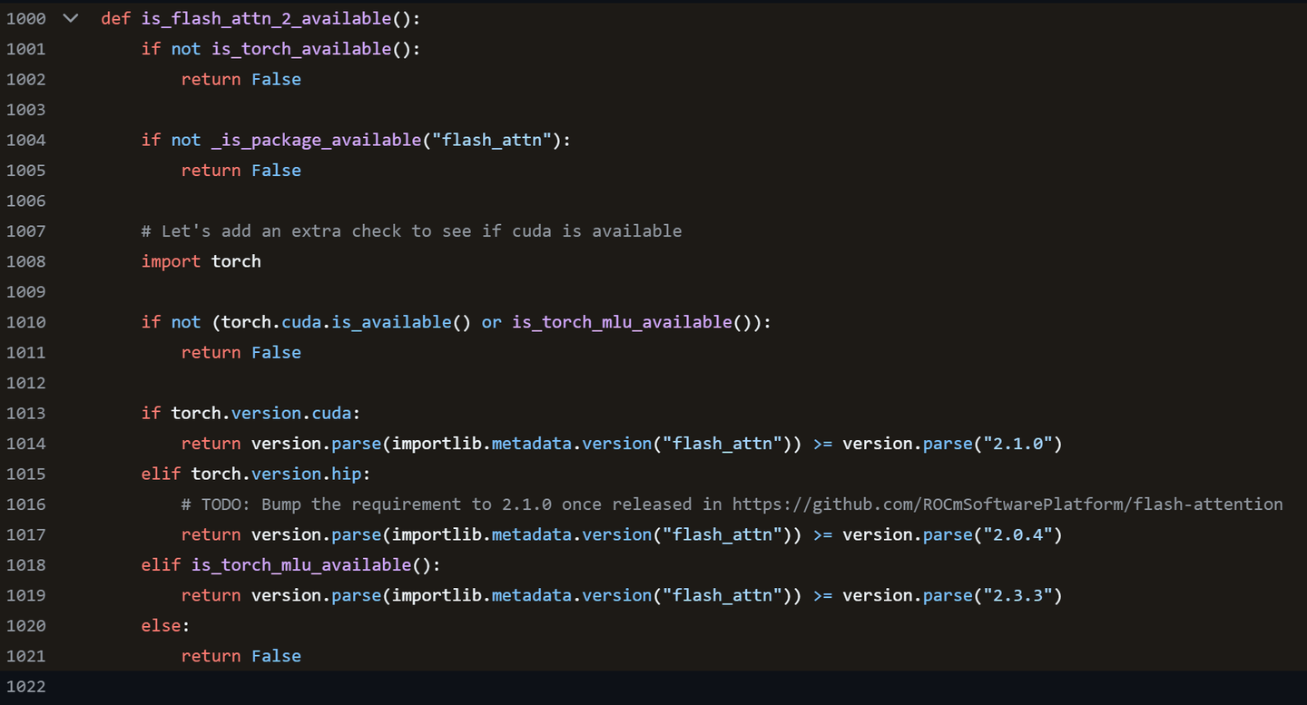1307x705 pixels.
Task: Select line number 1013 in the gutter
Action: tap(26, 413)
